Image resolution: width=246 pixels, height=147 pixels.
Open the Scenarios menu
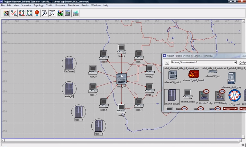click(x=26, y=5)
